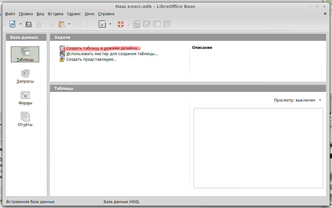
Task: Open the Form icon dropdown arrow
Action: point(110,24)
